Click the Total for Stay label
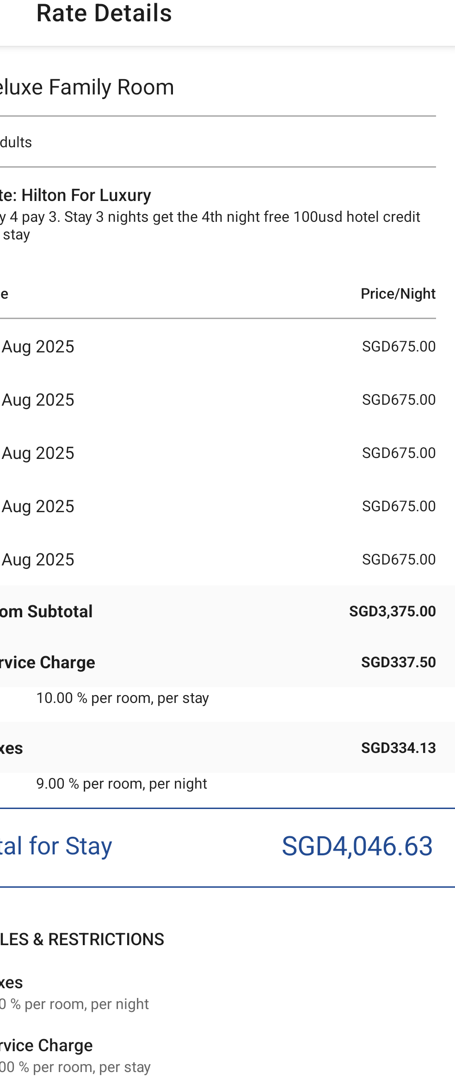The height and width of the screenshot is (1085, 455). click(x=56, y=846)
